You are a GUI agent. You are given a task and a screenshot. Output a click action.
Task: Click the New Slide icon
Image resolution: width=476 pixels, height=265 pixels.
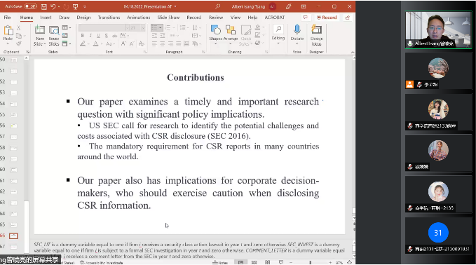pos(40,30)
